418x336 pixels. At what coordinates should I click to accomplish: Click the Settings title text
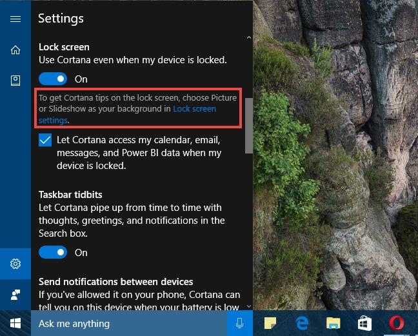click(61, 19)
